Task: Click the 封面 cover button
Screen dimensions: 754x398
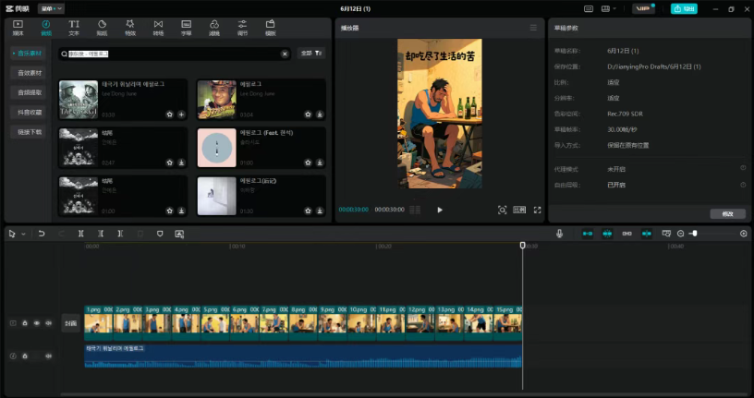Action: tap(70, 323)
